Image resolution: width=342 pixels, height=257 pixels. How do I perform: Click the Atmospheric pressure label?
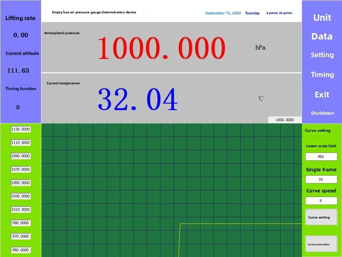[62, 33]
